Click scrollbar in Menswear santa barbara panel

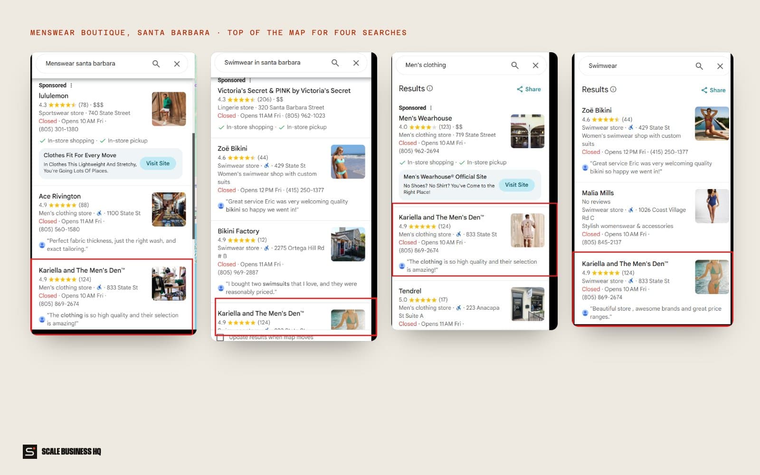(x=194, y=186)
